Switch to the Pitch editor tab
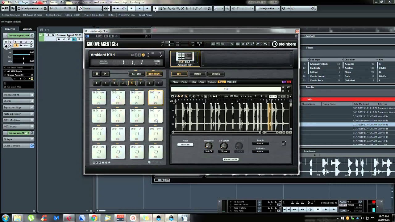Viewport: 395px width, 222px height. [184, 82]
